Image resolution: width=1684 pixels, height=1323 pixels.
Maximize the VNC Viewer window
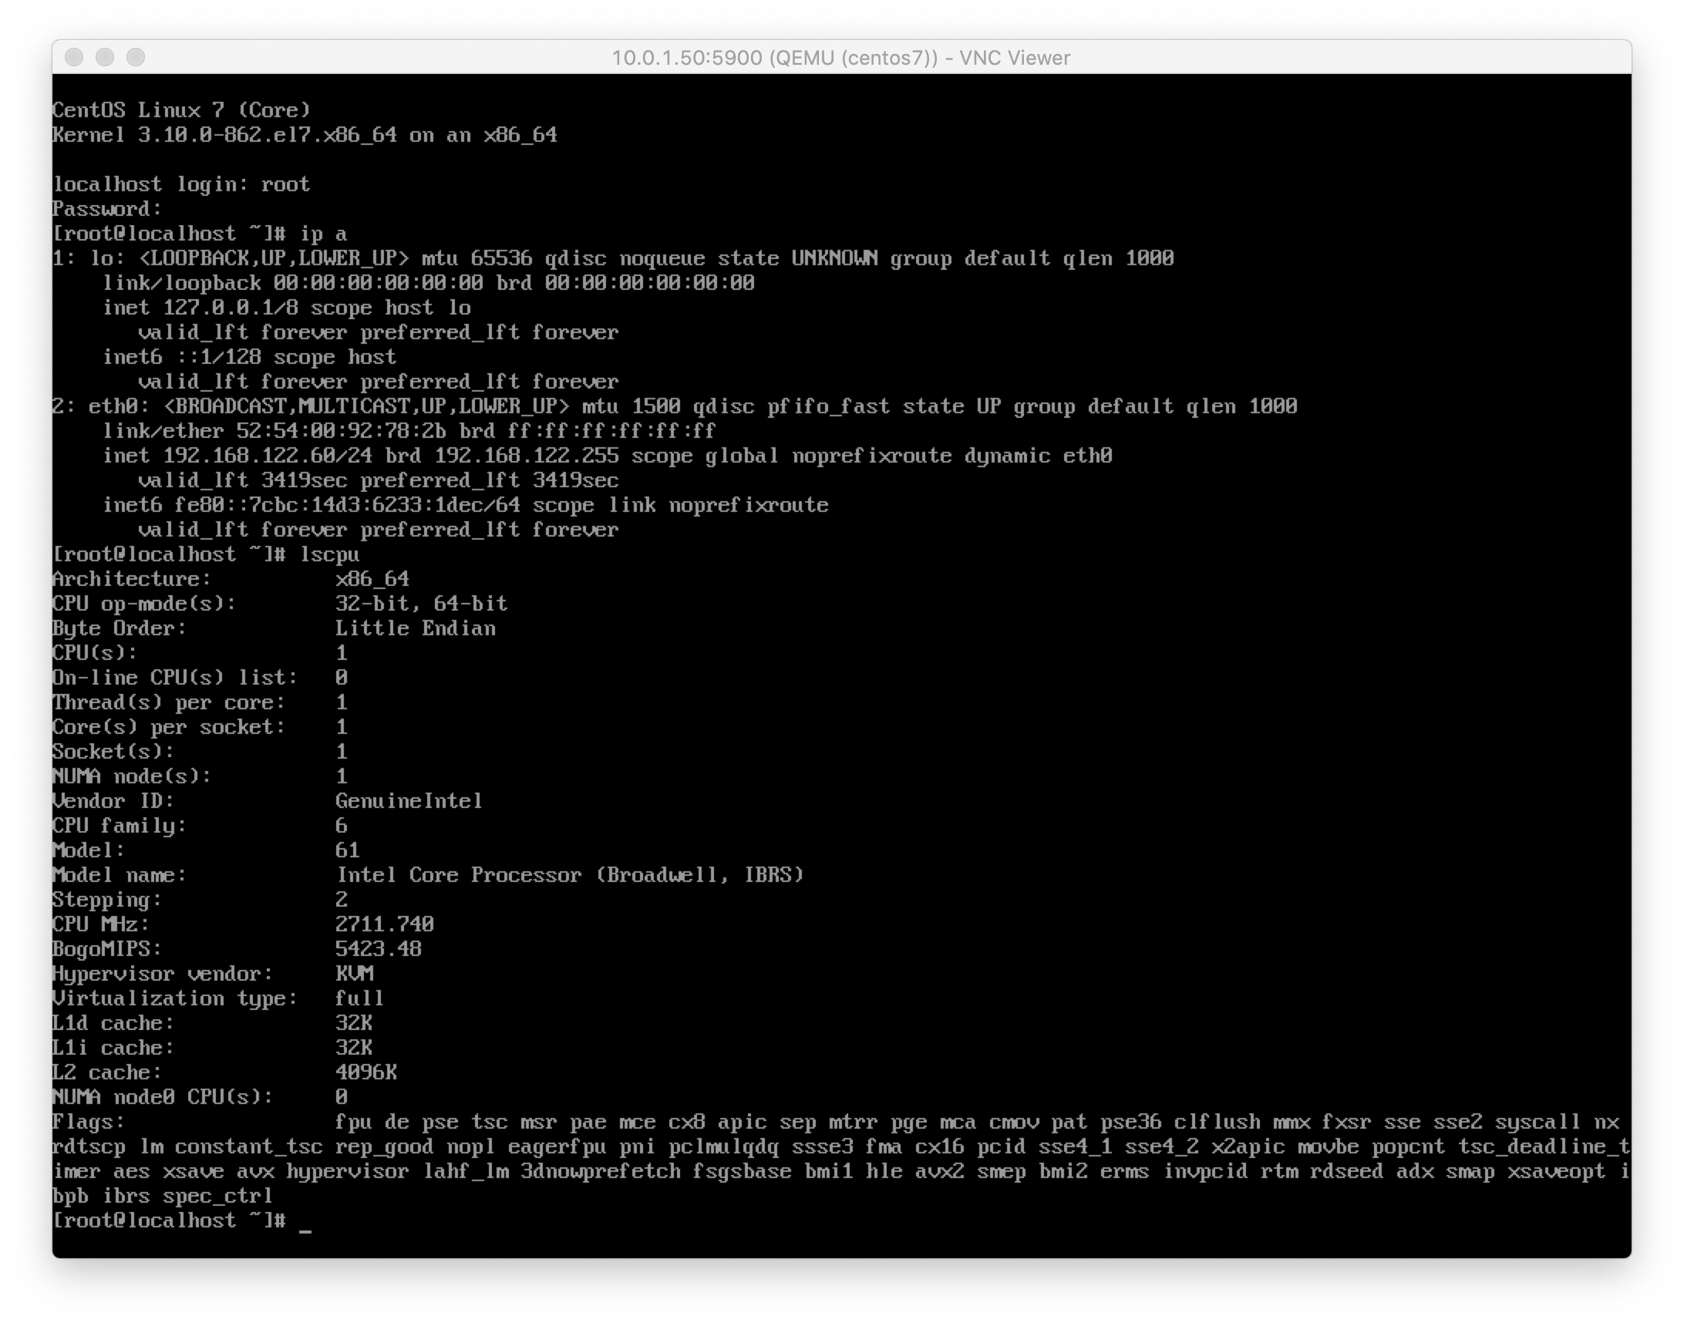coord(136,57)
